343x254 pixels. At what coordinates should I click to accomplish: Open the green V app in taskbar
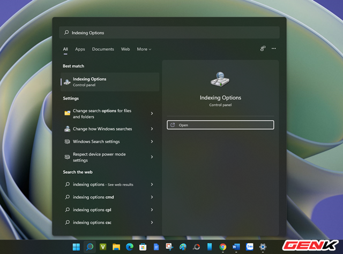point(103,247)
